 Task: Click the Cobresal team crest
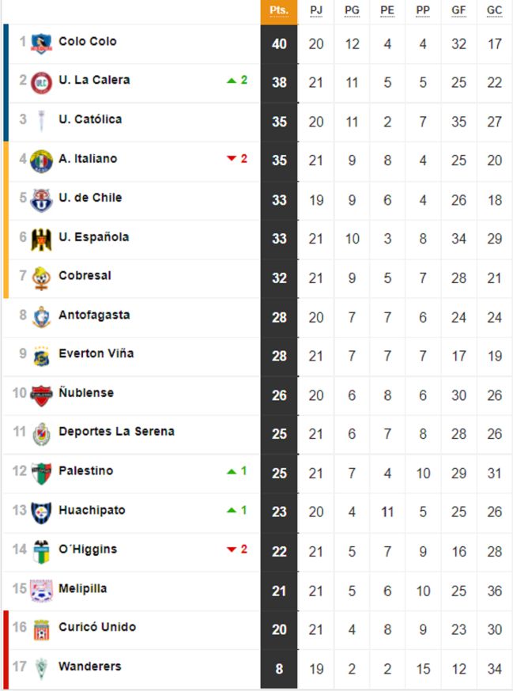point(41,278)
